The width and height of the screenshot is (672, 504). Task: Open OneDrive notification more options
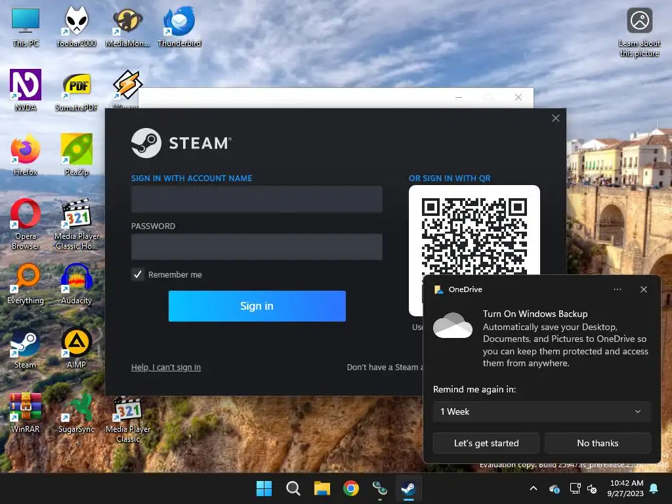tap(617, 289)
